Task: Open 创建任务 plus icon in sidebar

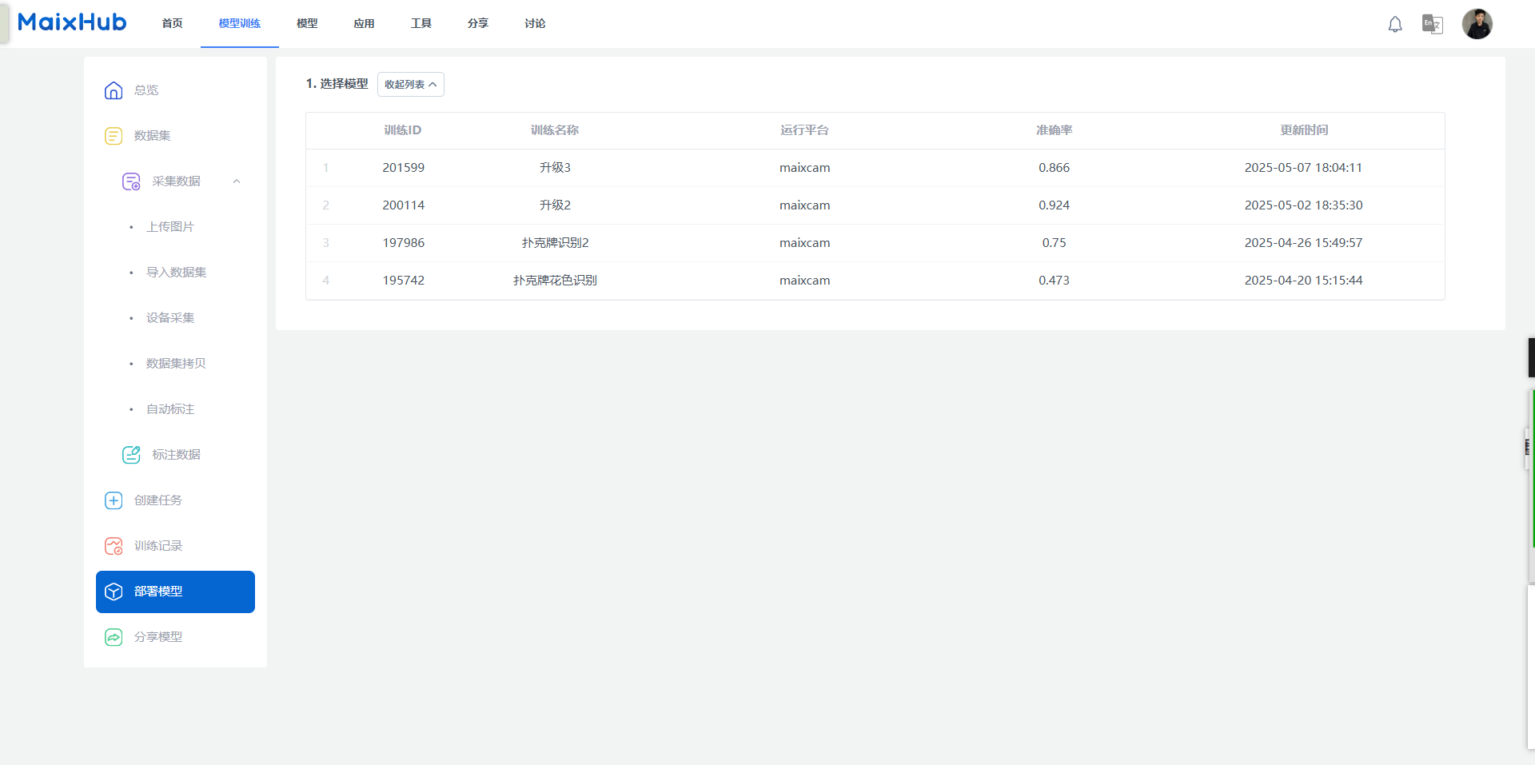Action: click(x=114, y=500)
